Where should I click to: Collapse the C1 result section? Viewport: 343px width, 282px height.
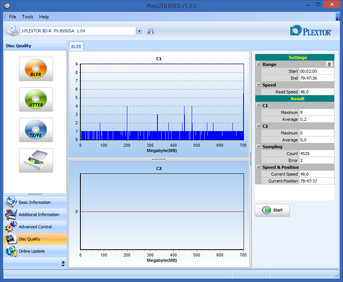(258, 106)
